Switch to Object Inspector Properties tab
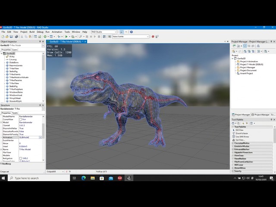 6,50
